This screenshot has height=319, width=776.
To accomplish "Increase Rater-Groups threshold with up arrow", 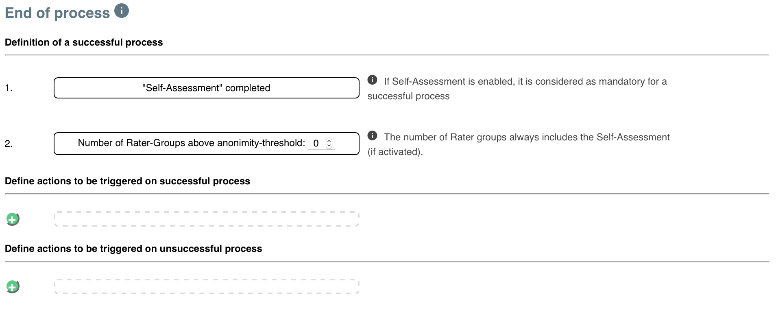I will (x=329, y=141).
